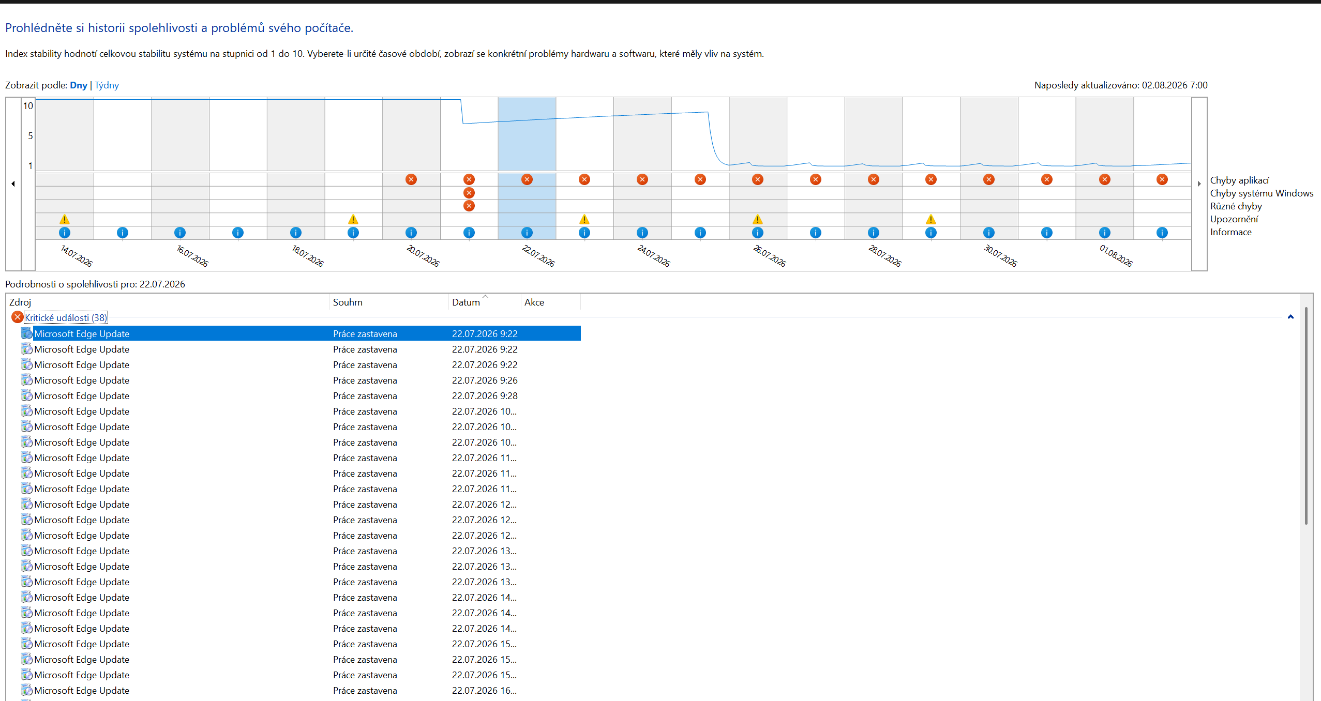This screenshot has width=1321, height=701.
Task: Click the warning triangle icon for 29.07.2026
Action: tap(931, 219)
